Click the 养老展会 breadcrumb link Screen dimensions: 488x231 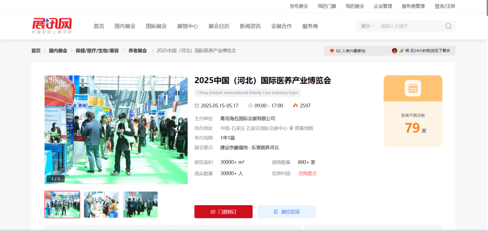tap(137, 51)
